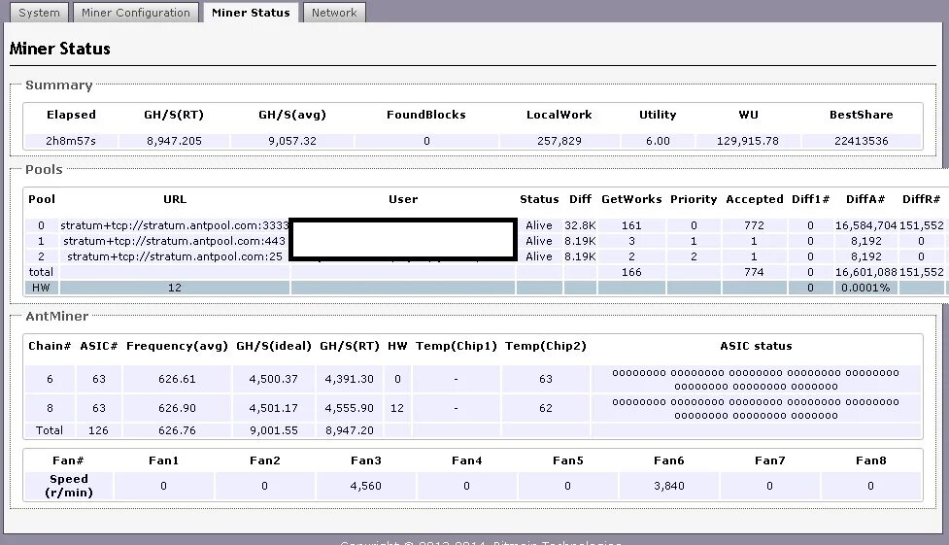Click pool URL stratum.antpool.com:443
949x545 pixels.
coord(174,241)
